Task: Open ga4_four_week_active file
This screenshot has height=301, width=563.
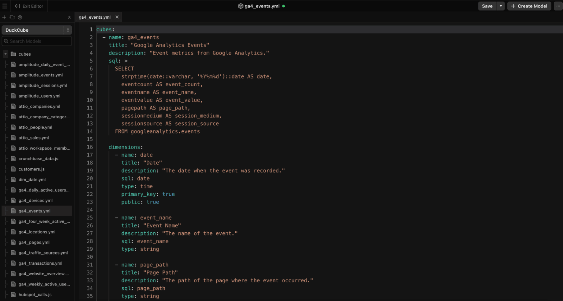Action: pos(44,221)
